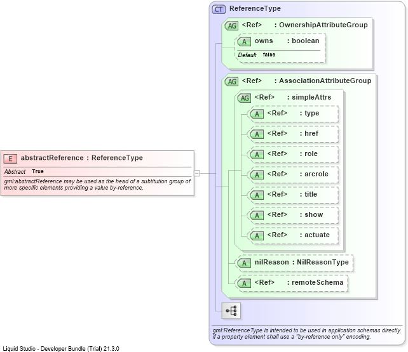Click the gml:ReferenceType annotation text

click(306, 334)
